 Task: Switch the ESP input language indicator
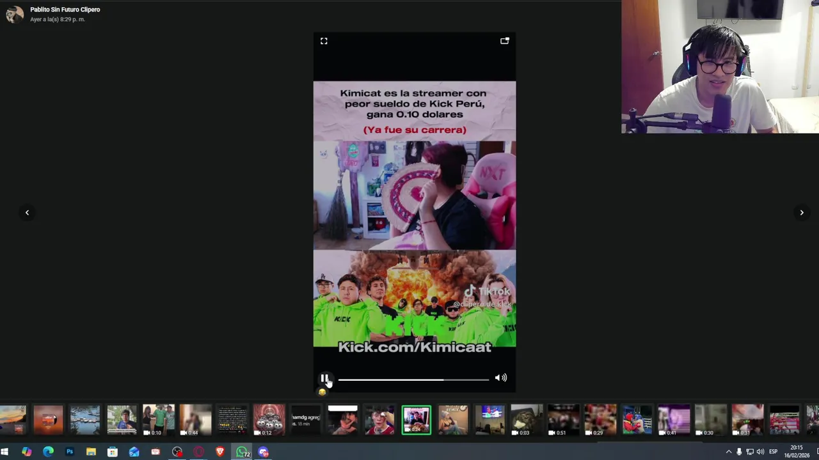click(x=773, y=452)
